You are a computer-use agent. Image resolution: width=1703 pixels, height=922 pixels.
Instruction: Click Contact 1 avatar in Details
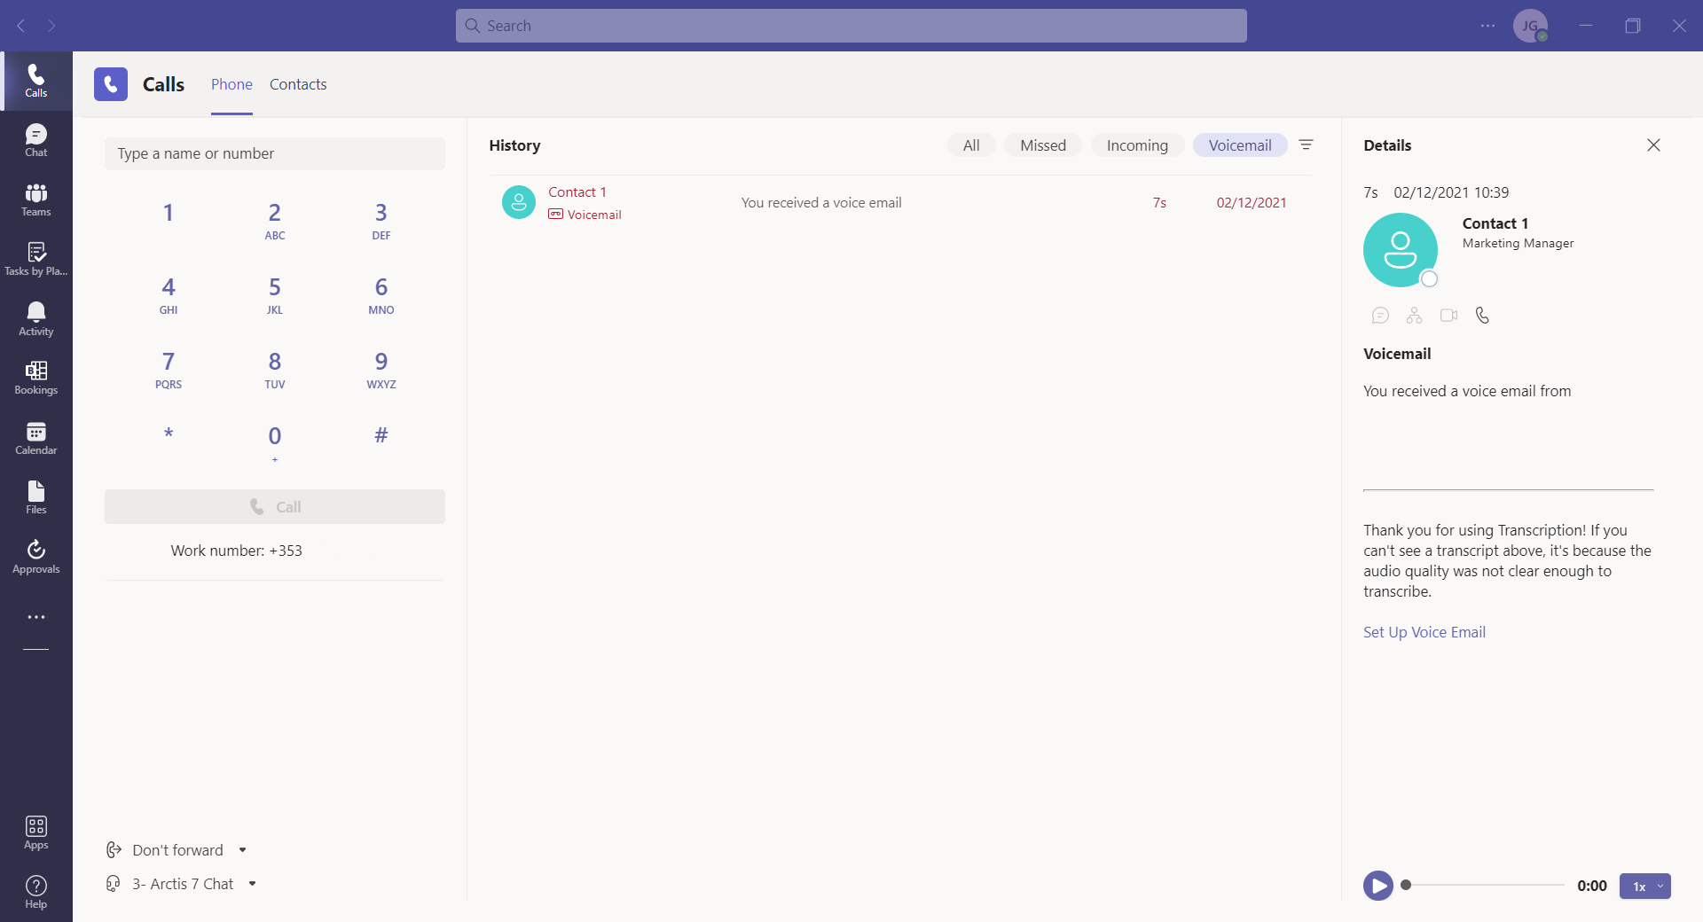[x=1401, y=250]
